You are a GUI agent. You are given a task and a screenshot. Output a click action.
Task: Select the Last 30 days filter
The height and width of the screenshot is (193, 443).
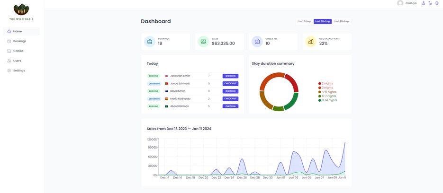323,21
